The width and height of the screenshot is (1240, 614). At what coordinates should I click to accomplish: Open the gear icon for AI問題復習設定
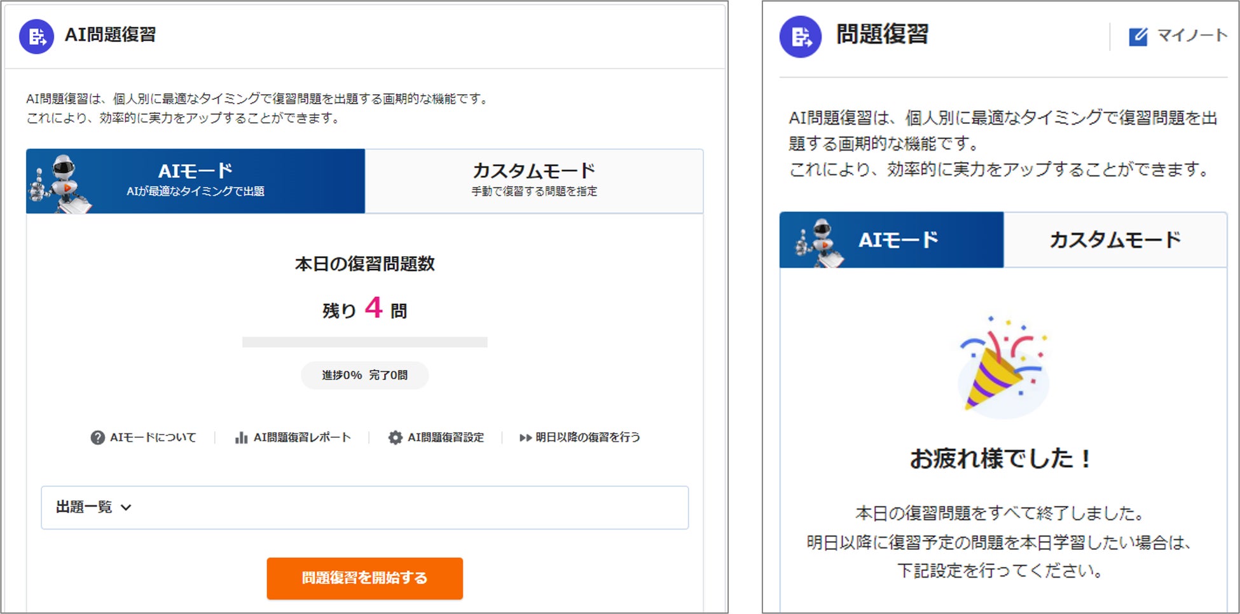pos(395,437)
